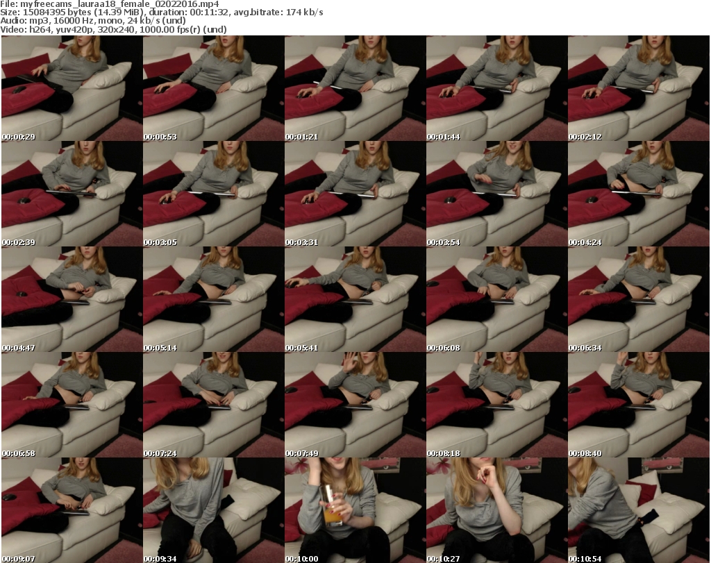This screenshot has width=711, height=563.
Task: Click the frame stamped 00:01:44
Action: (496, 88)
